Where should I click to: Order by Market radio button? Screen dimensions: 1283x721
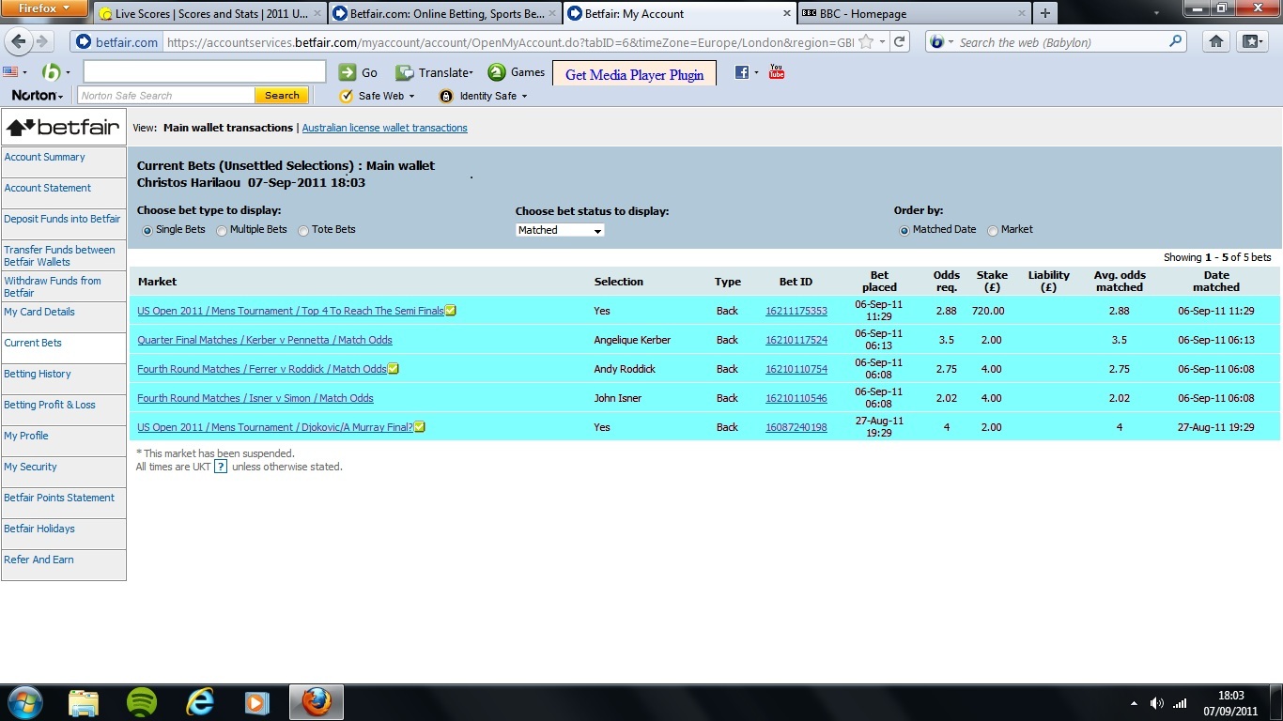tap(993, 230)
